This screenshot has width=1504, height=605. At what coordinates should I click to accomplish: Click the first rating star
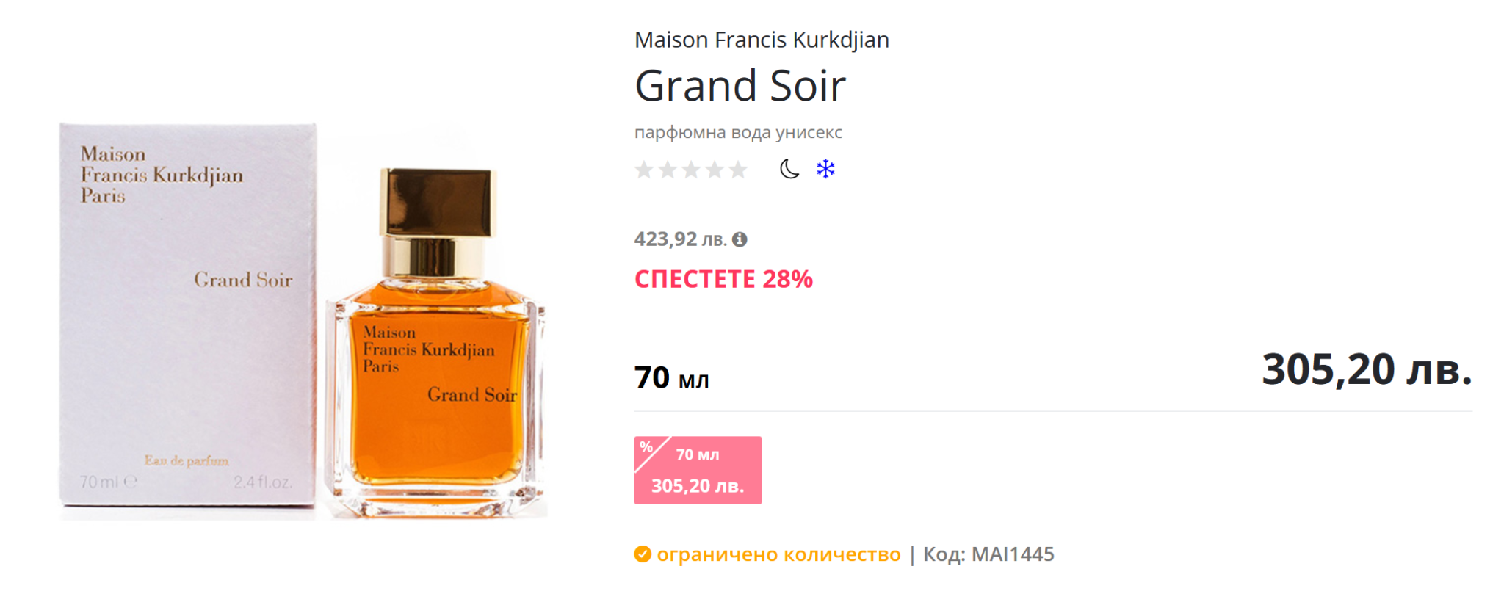pyautogui.click(x=644, y=170)
